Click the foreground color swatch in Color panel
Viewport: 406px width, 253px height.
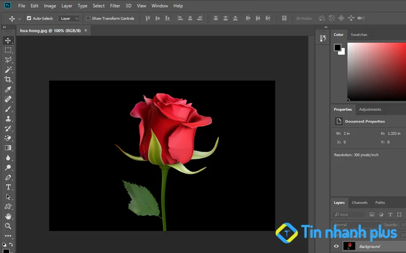(337, 47)
